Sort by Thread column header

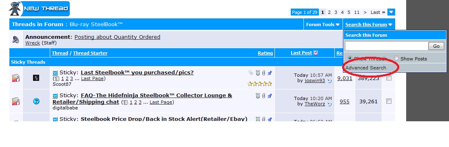pyautogui.click(x=60, y=53)
